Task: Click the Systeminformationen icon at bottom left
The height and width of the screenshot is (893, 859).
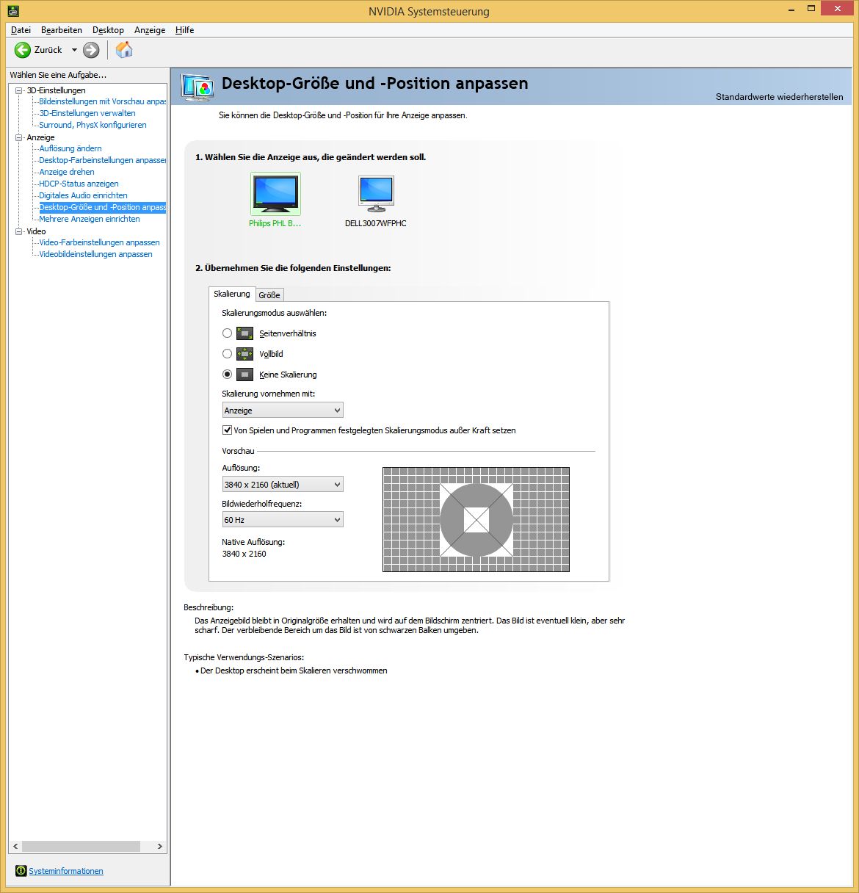Action: pyautogui.click(x=21, y=871)
